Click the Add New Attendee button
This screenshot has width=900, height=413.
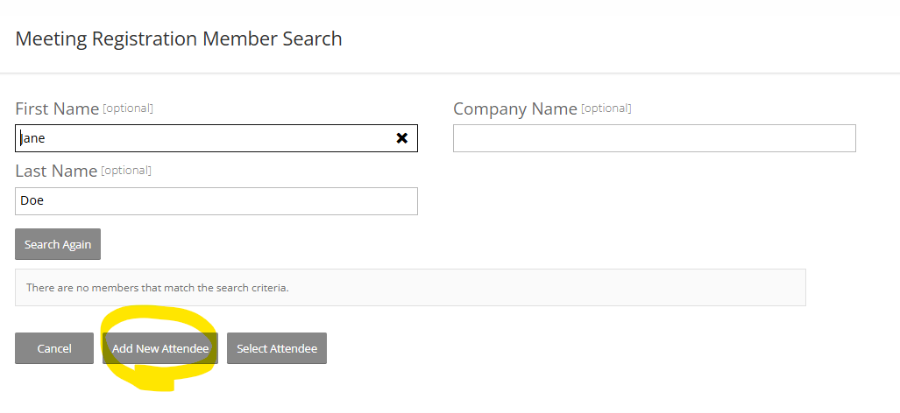pos(160,348)
